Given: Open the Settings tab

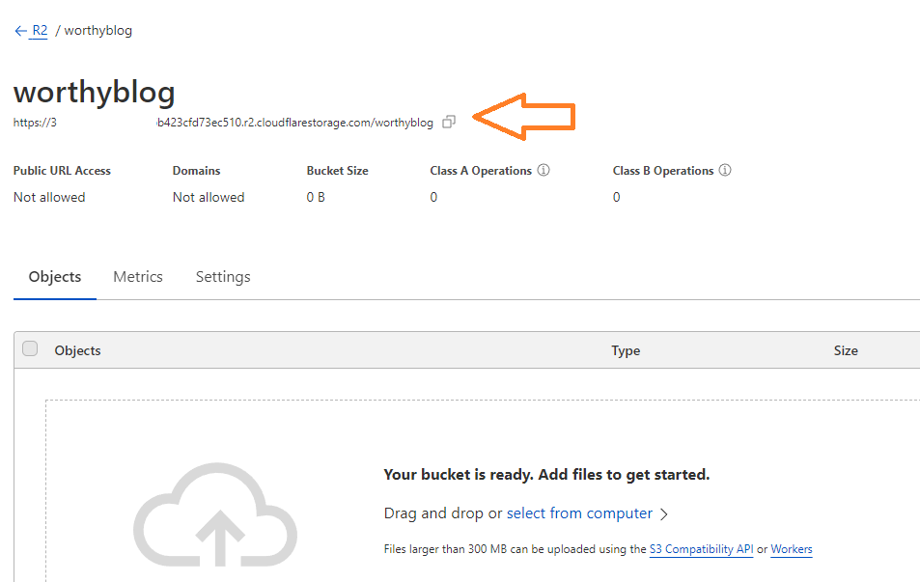Looking at the screenshot, I should (223, 277).
